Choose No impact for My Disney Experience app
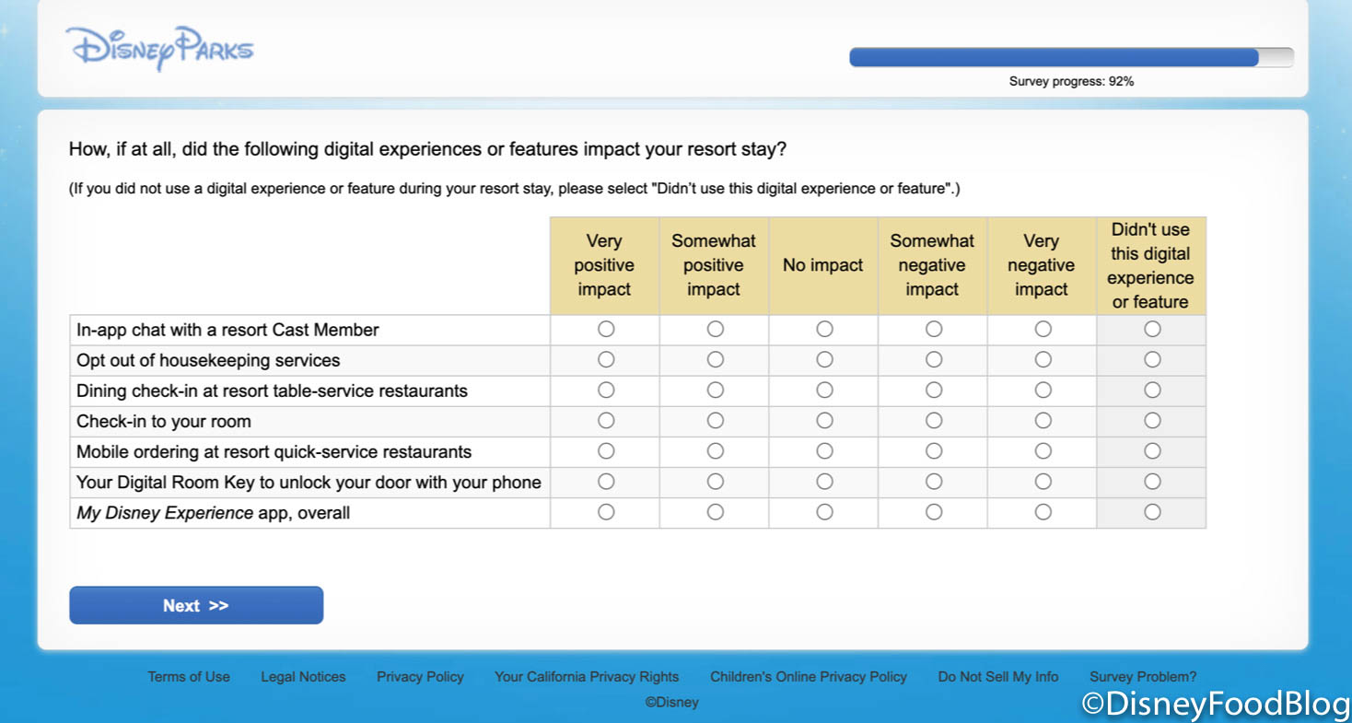 point(824,512)
